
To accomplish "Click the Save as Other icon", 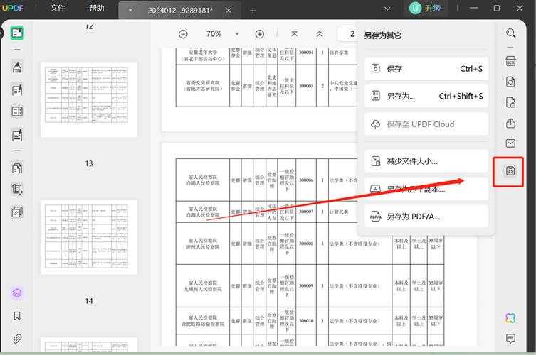I will [510, 171].
